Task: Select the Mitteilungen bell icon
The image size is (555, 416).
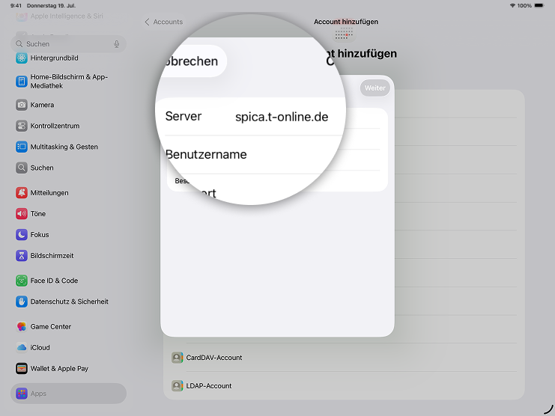Action: [22, 193]
